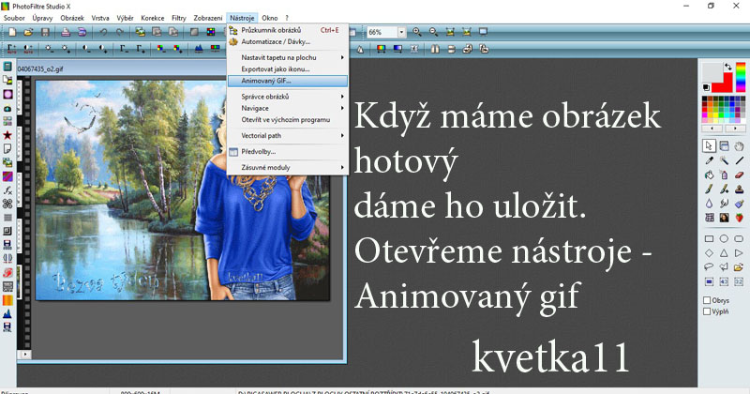Image resolution: width=750 pixels, height=394 pixels.
Task: Show previous palette colors arrow button
Action: coord(712,129)
